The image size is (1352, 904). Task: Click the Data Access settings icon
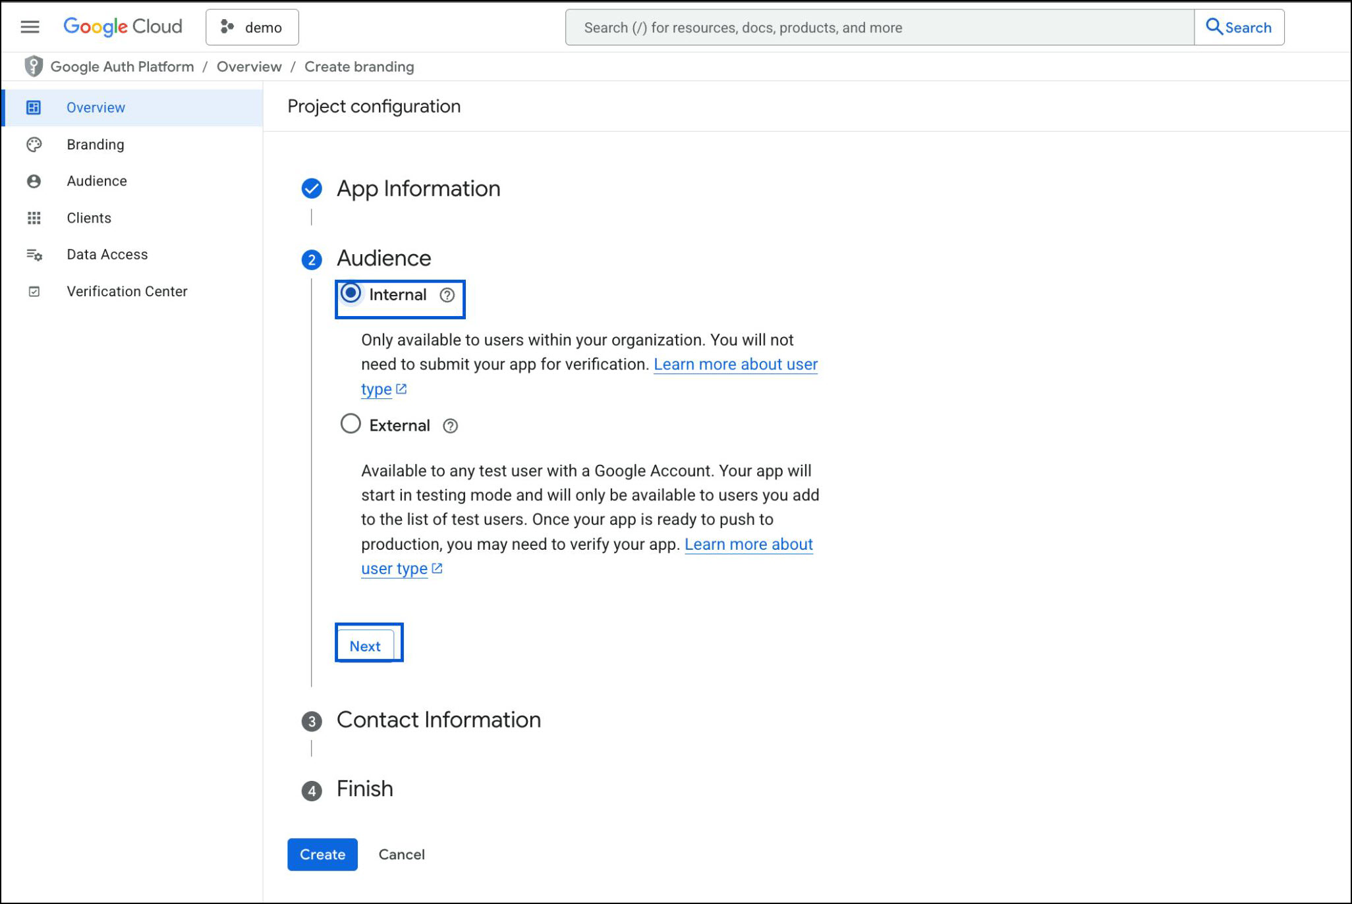[34, 255]
